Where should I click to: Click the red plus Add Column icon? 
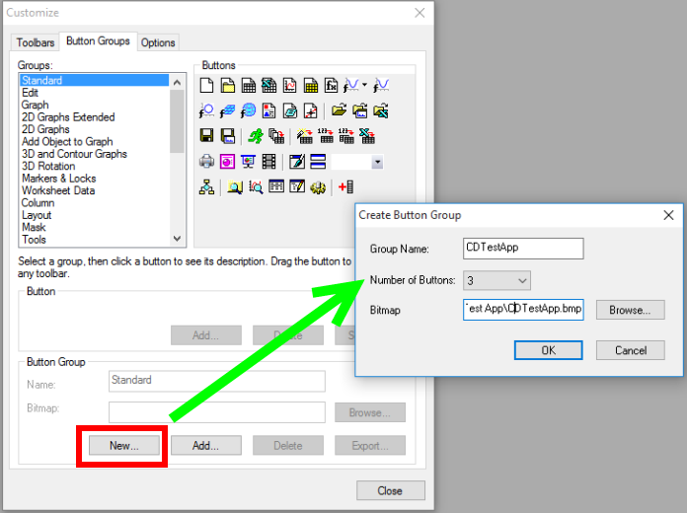coord(345,186)
